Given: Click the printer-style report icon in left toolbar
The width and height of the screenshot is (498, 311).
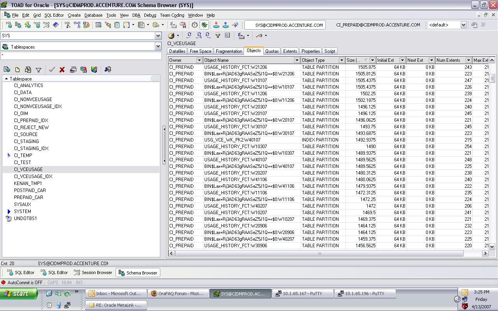Looking at the screenshot, I should pyautogui.click(x=73, y=70).
